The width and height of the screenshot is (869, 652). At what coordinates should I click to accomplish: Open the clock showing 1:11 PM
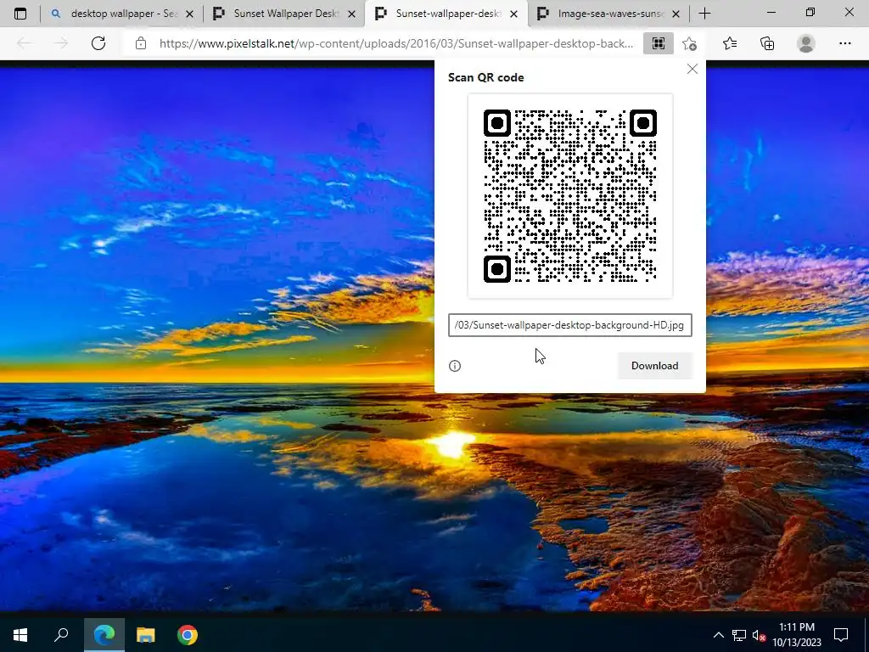[796, 635]
